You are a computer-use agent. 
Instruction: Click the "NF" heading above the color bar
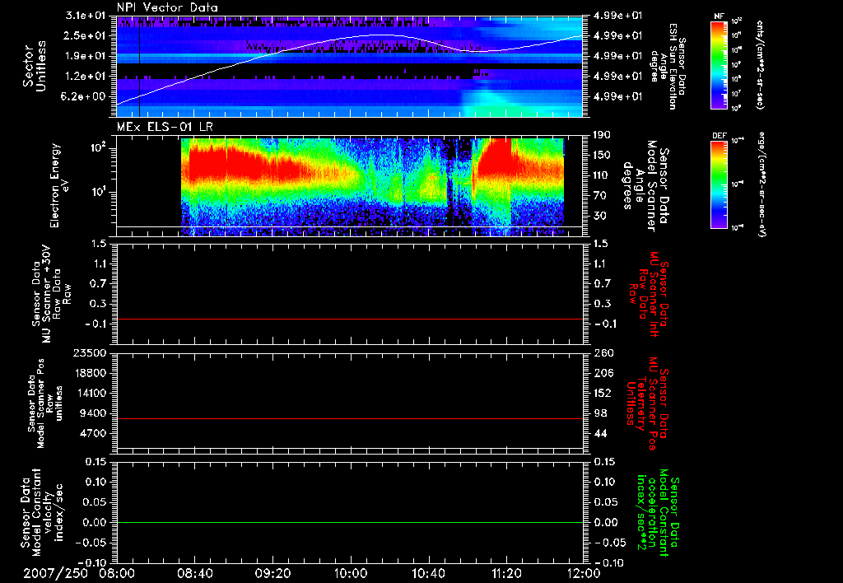pyautogui.click(x=719, y=16)
